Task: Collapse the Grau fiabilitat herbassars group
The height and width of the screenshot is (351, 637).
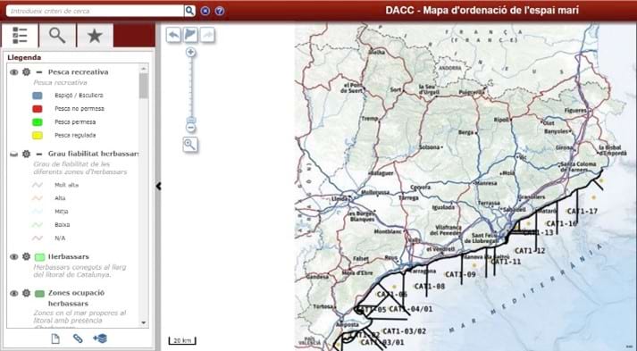Action: click(x=39, y=154)
